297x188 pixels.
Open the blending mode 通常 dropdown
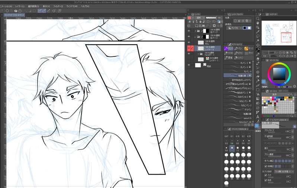pyautogui.click(x=200, y=18)
